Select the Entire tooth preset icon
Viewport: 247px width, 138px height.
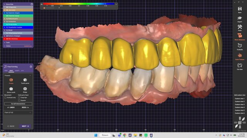(11, 89)
